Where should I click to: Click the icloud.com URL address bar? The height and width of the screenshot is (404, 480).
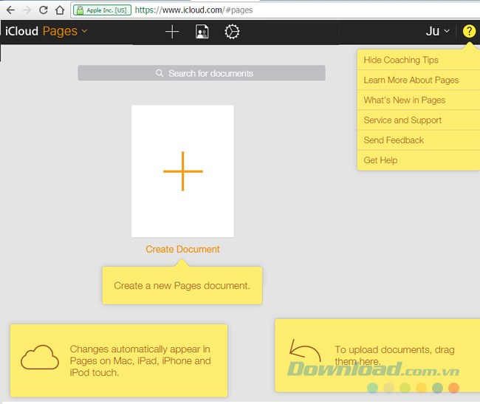tap(275, 10)
